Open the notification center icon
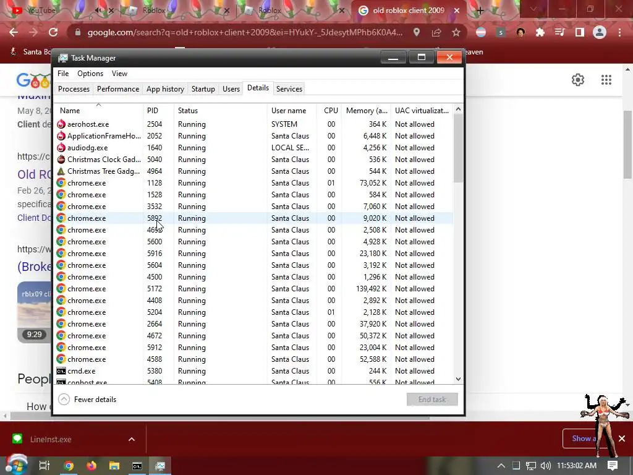Screen dimensions: 633x475 pos(613,466)
